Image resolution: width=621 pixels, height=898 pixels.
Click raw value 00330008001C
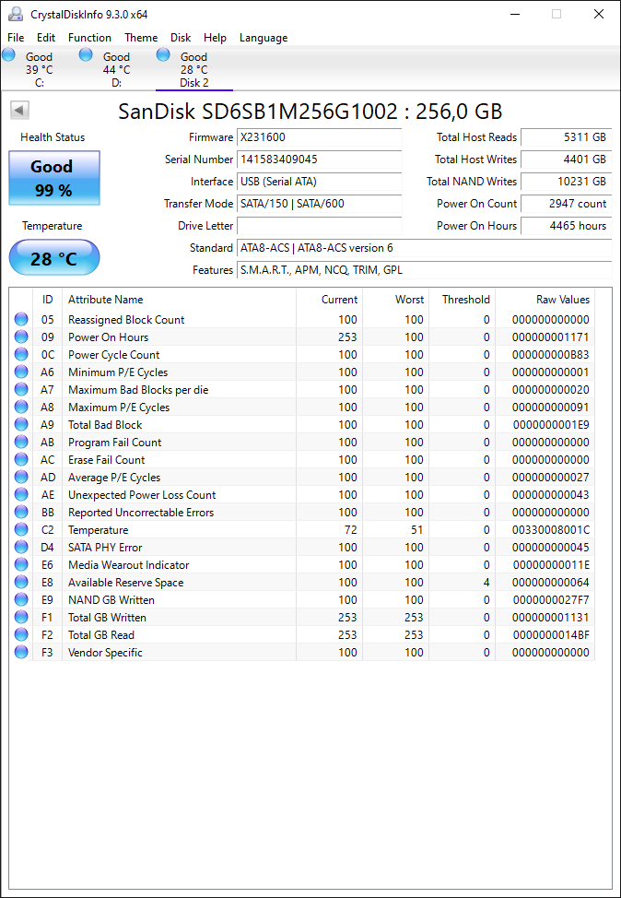click(551, 530)
